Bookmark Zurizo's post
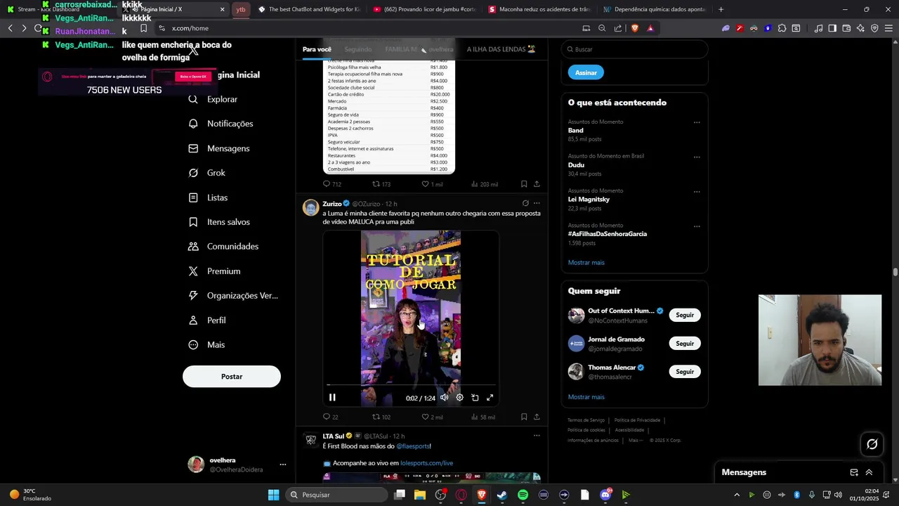 click(524, 417)
